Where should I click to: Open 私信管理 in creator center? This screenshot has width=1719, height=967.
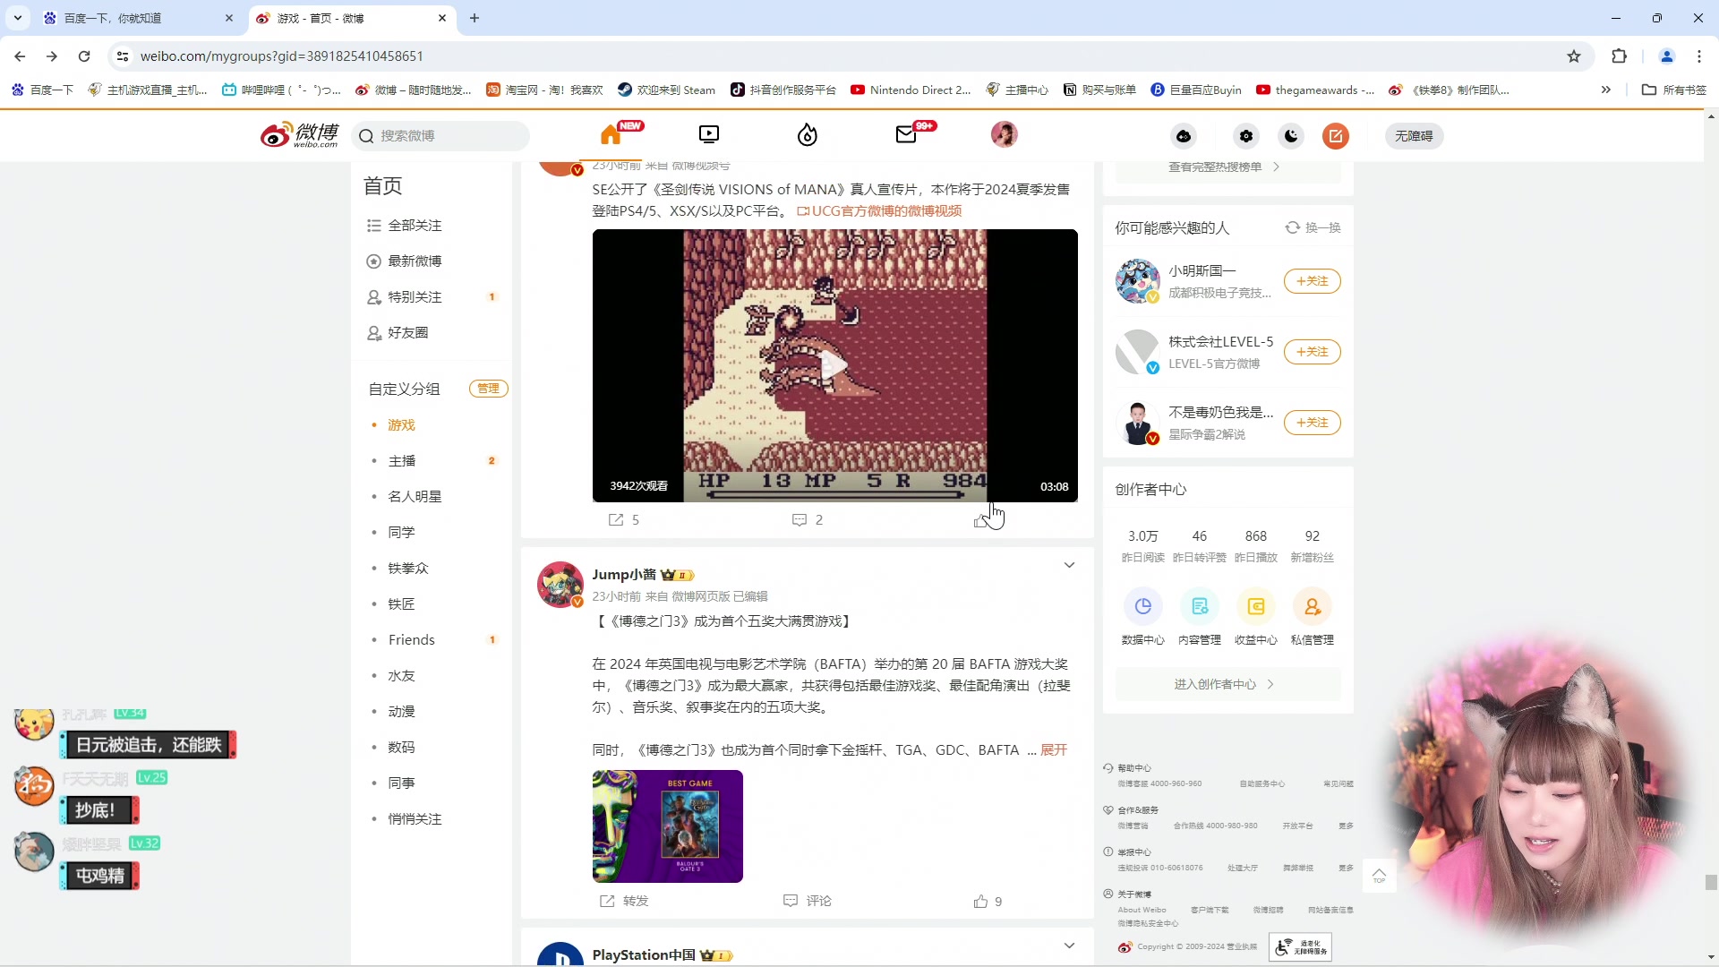(1313, 617)
